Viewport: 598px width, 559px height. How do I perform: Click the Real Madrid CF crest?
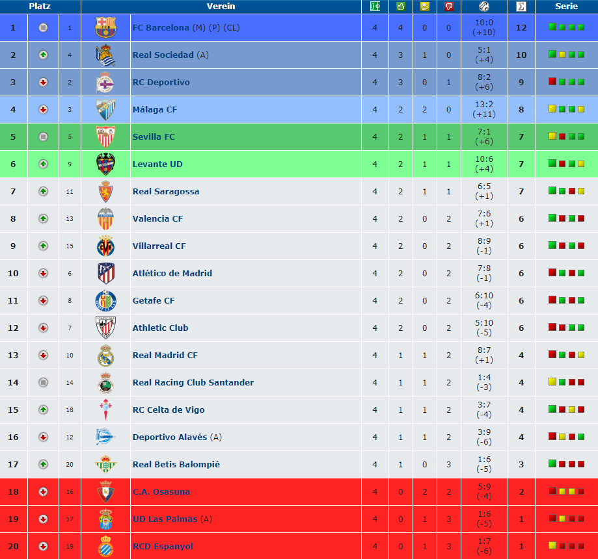coord(105,355)
